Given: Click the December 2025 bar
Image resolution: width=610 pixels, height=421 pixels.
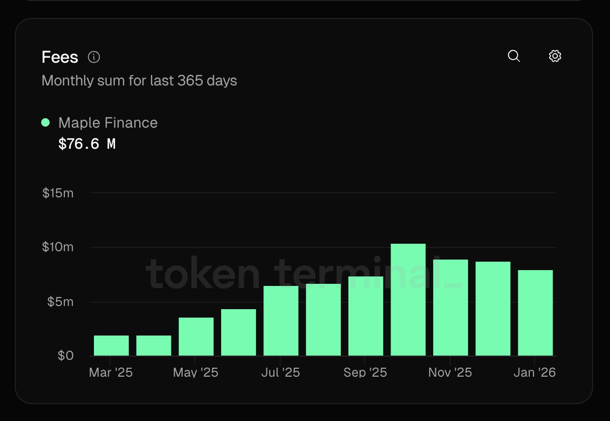Looking at the screenshot, I should [x=493, y=309].
